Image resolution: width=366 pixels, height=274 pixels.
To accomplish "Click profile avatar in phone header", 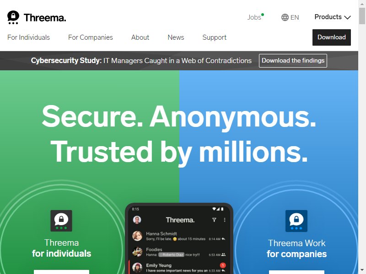I will click(x=137, y=220).
